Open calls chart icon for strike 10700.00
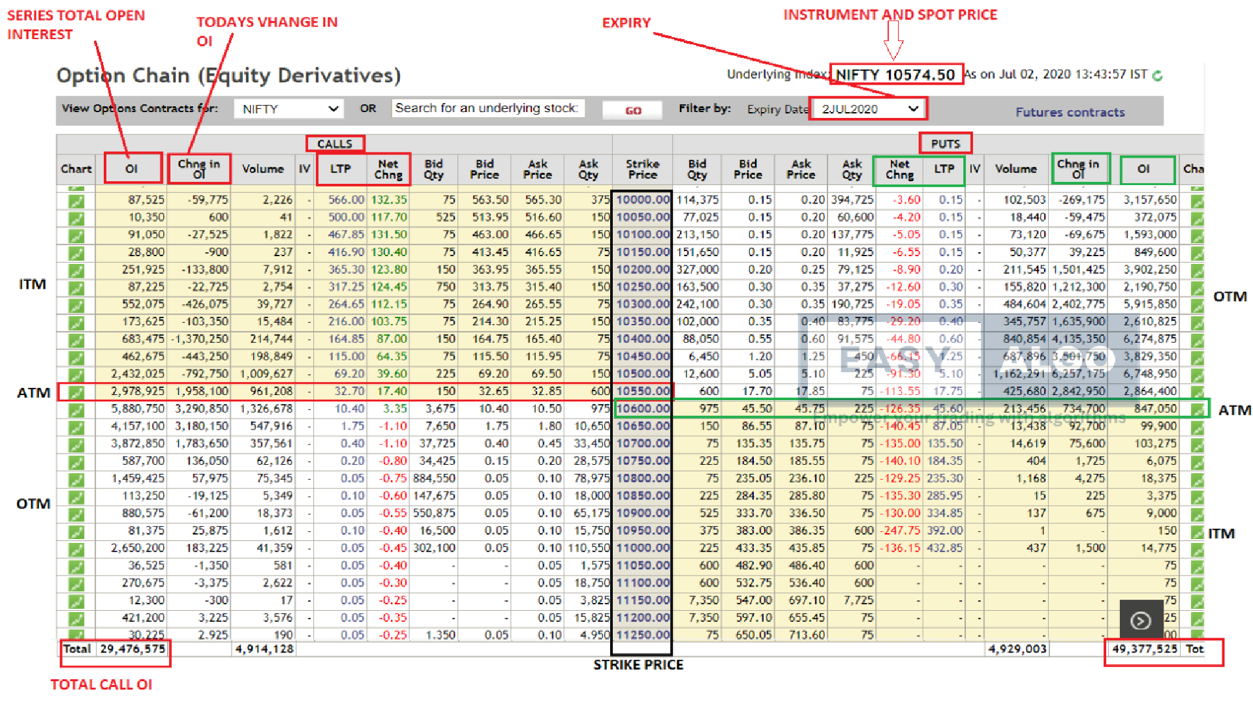Image resolution: width=1253 pixels, height=704 pixels. click(x=76, y=445)
